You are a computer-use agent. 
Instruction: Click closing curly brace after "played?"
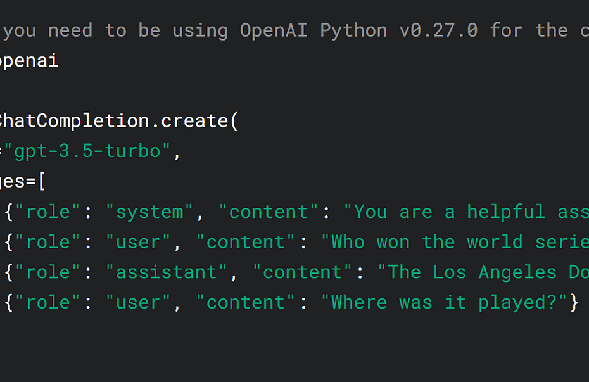[x=574, y=303]
